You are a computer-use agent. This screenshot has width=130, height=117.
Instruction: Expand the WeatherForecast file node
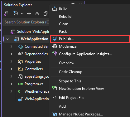[12, 91]
